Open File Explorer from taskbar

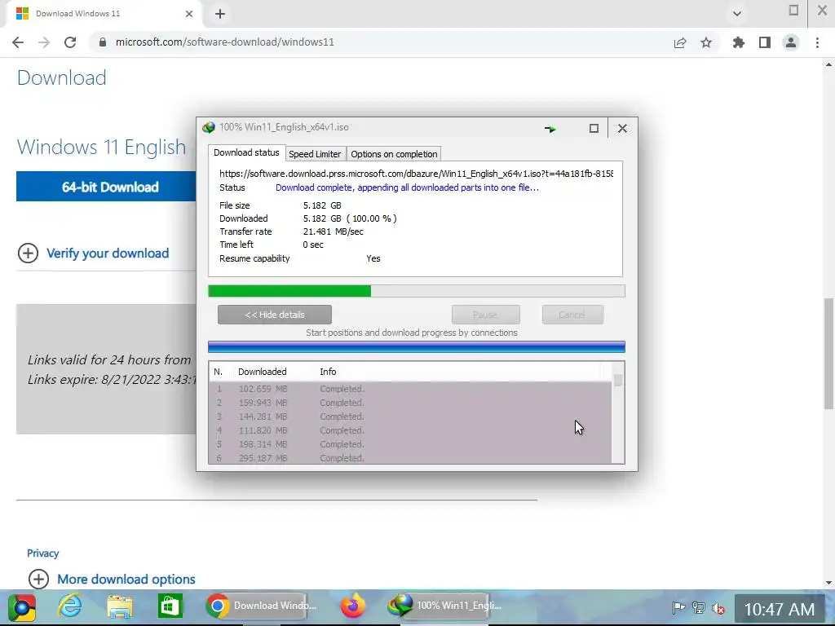(x=120, y=606)
